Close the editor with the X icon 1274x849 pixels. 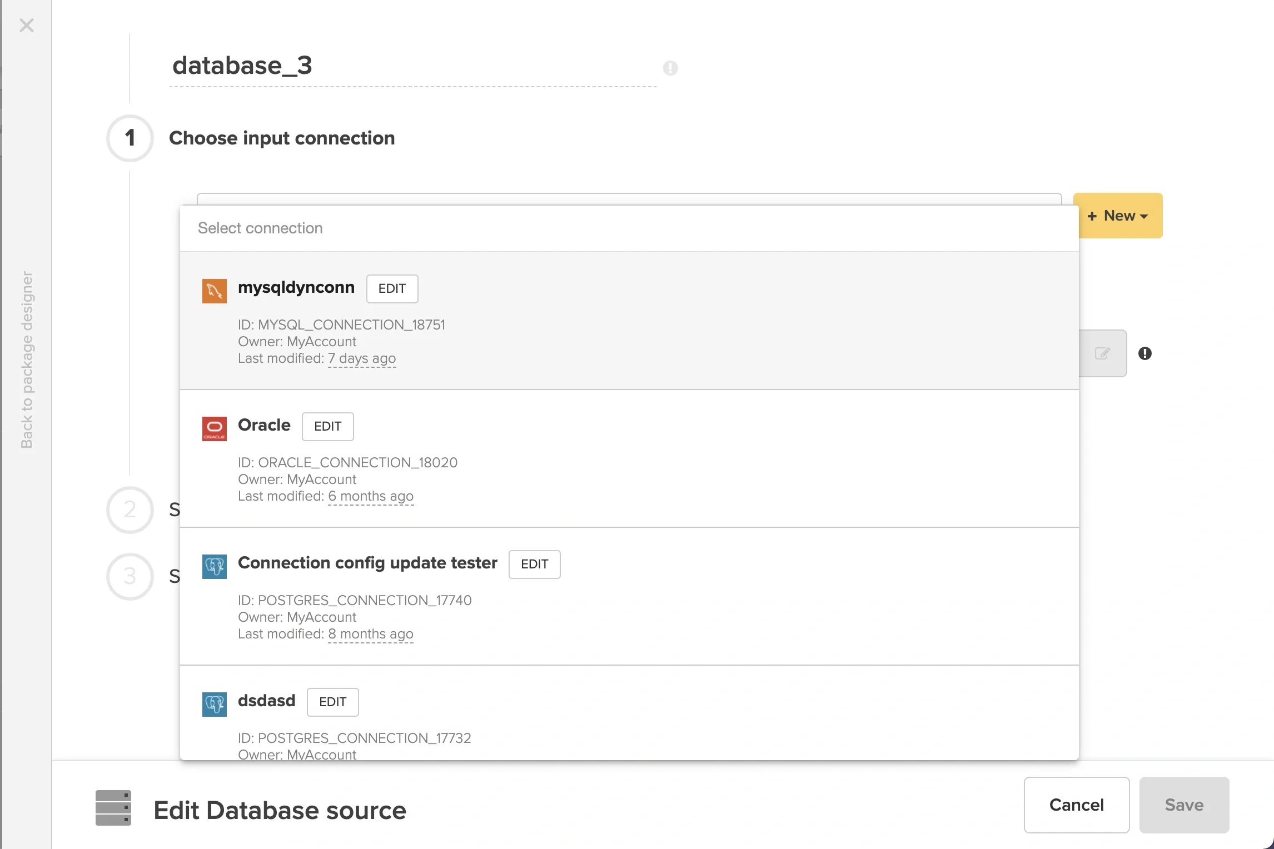click(x=26, y=25)
